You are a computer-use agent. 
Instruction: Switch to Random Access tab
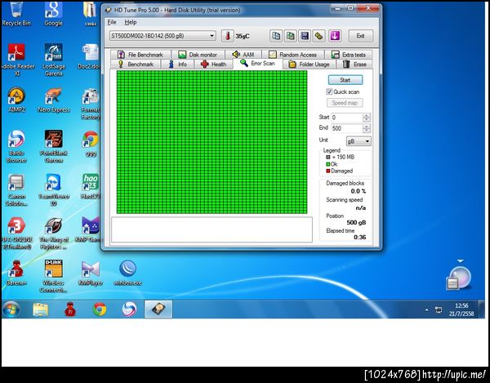coord(293,55)
